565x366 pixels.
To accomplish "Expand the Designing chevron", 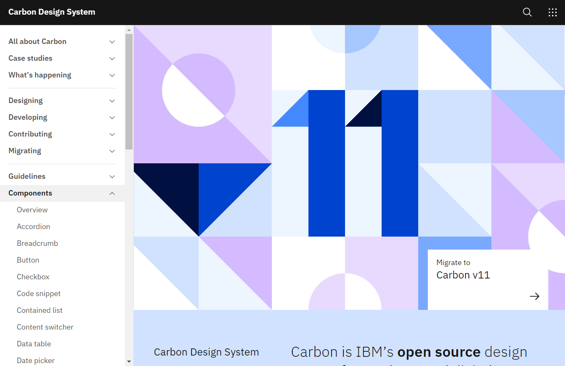I will point(112,101).
